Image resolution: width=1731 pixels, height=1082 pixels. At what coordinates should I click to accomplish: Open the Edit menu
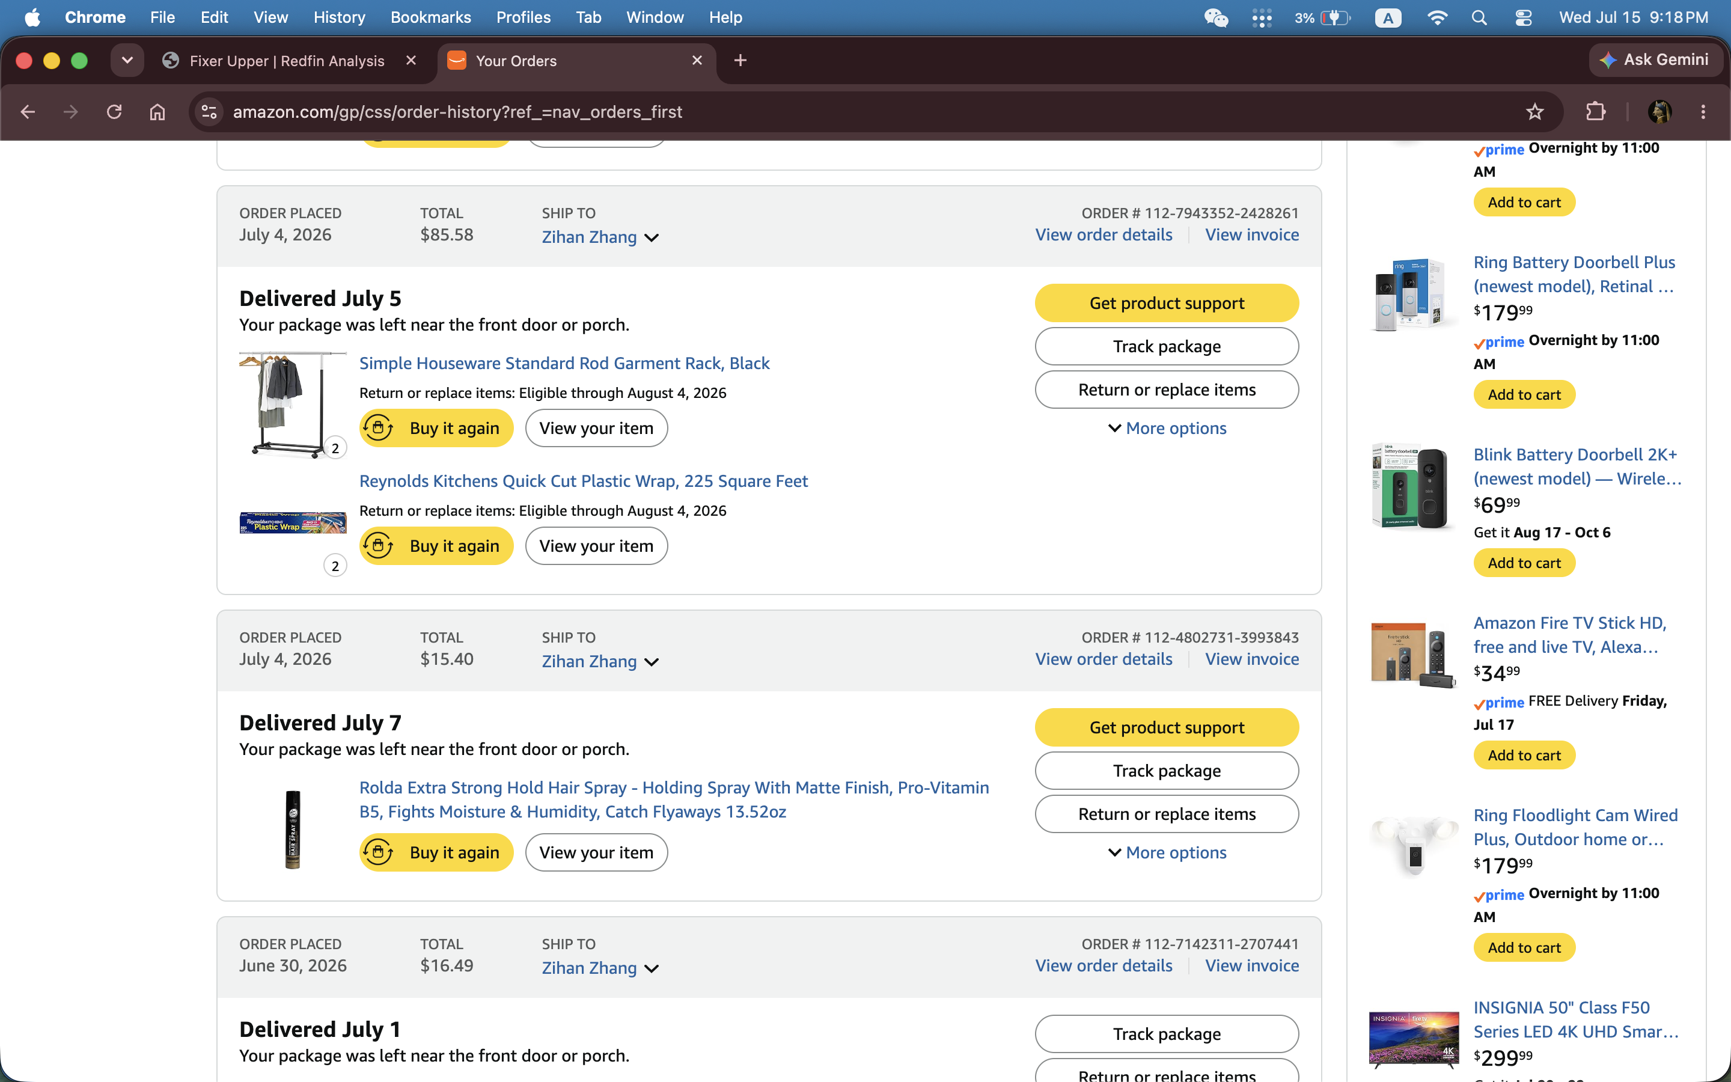click(x=214, y=17)
